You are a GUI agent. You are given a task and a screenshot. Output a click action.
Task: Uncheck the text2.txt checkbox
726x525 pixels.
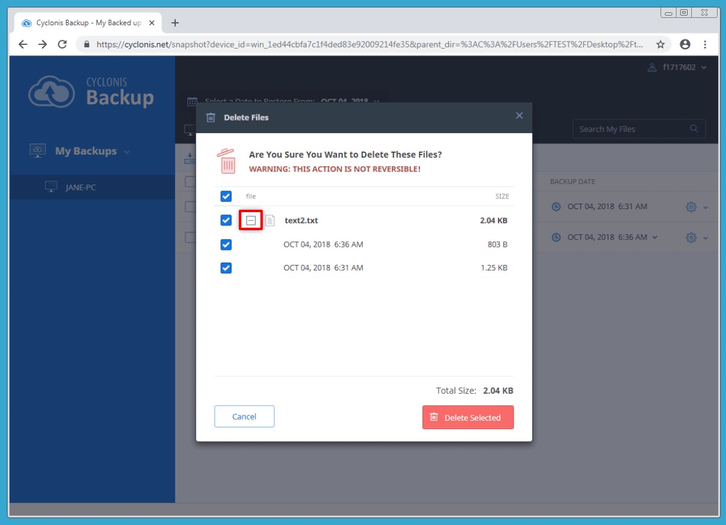(226, 221)
